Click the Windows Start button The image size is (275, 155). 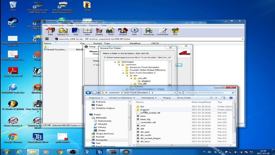(x=6, y=152)
